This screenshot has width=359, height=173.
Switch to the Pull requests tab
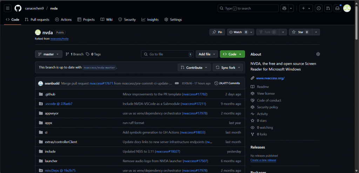click(37, 20)
